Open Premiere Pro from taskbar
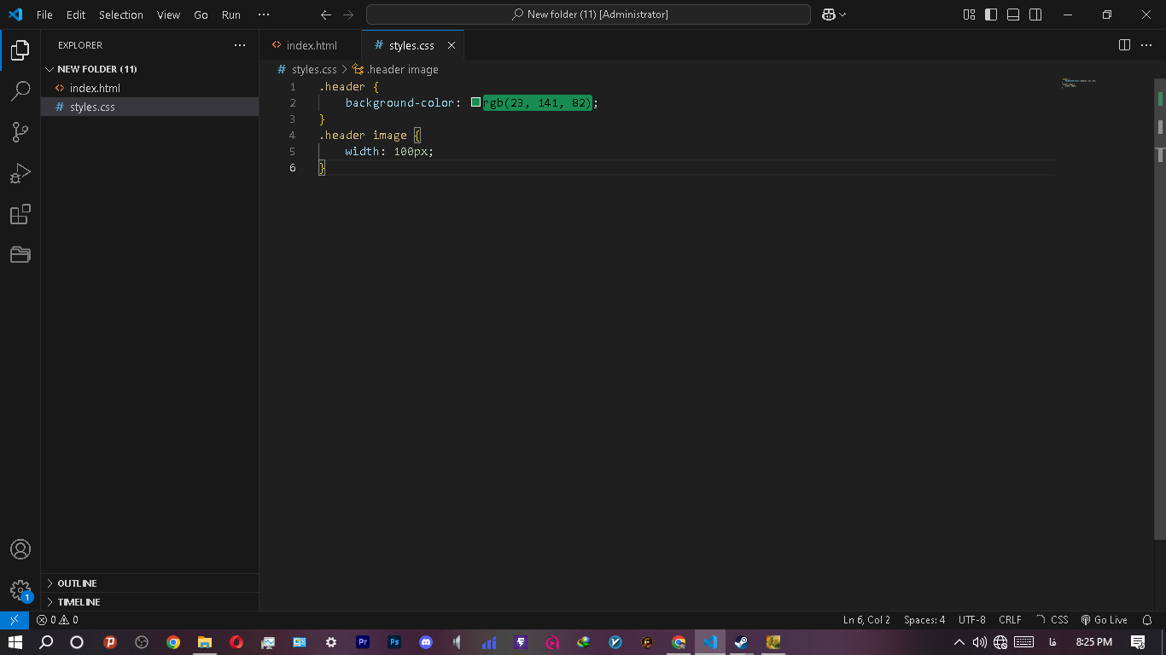1166x655 pixels. [x=363, y=642]
